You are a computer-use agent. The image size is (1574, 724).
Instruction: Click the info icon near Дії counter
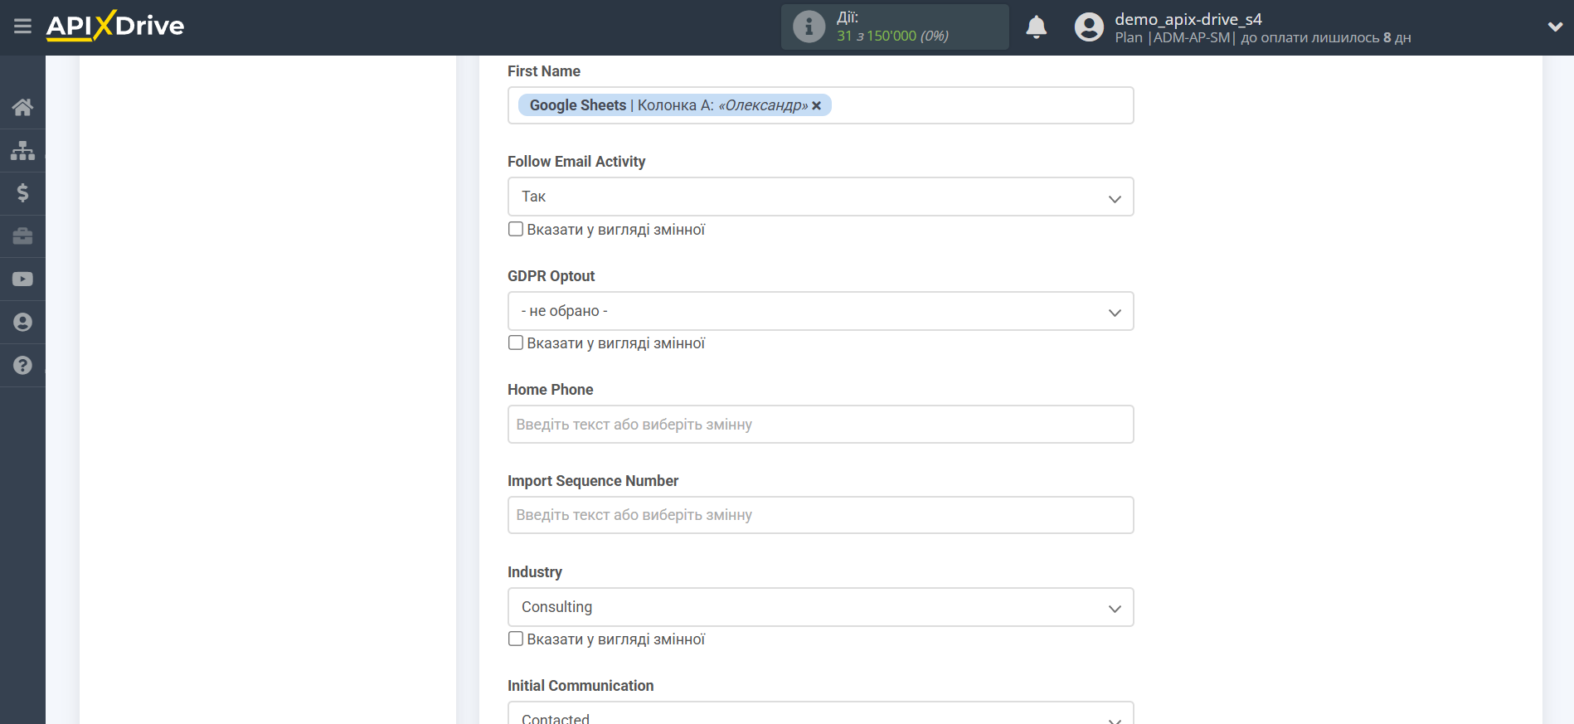(809, 27)
